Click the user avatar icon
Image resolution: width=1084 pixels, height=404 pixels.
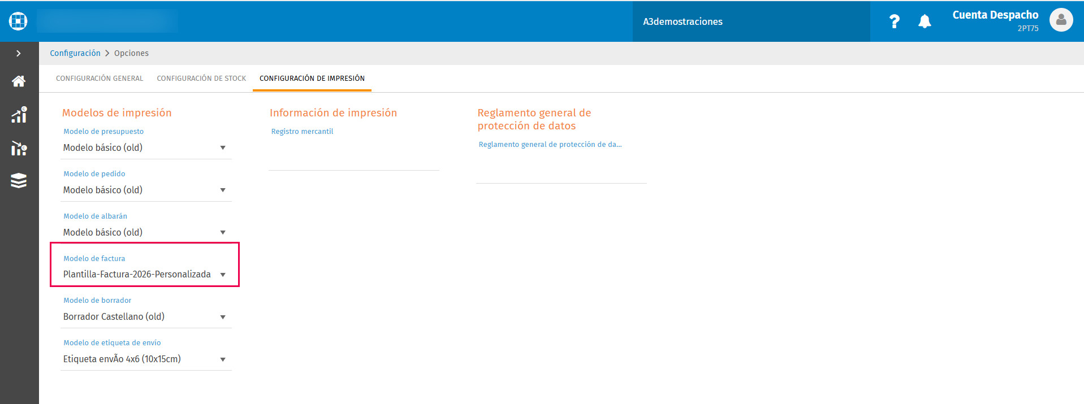1061,20
